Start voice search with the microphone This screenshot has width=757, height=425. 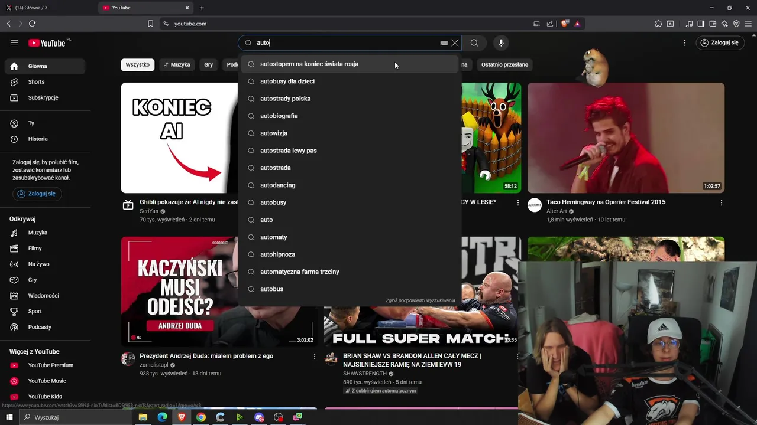(x=501, y=43)
